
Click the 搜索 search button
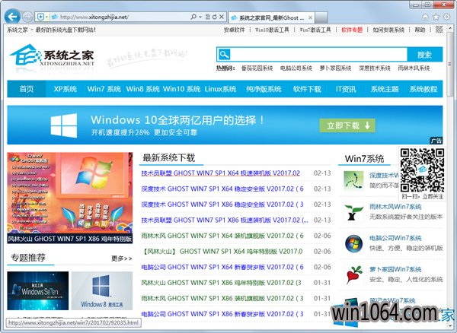coord(425,55)
